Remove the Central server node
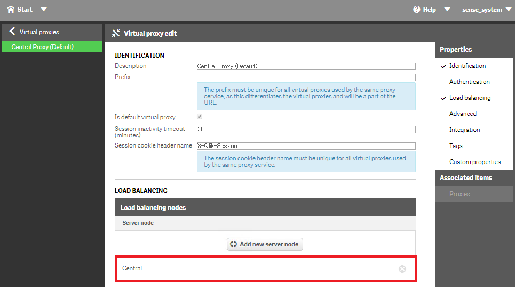 coord(402,269)
